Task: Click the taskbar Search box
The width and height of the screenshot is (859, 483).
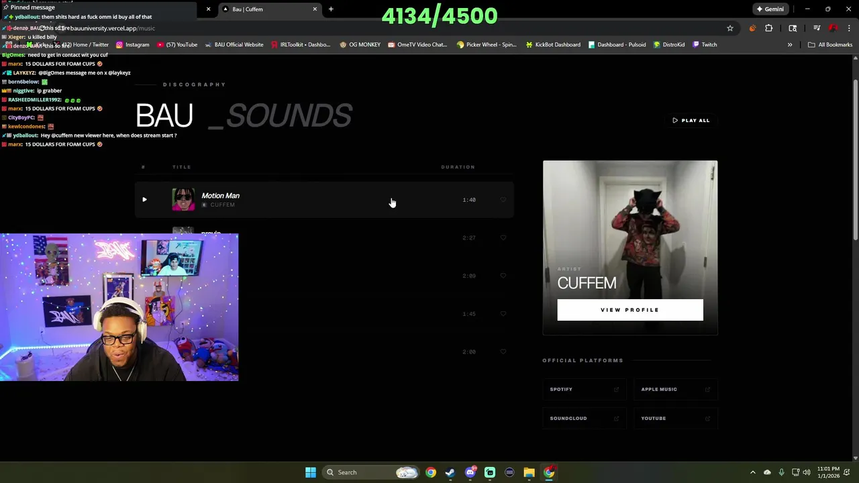Action: (x=371, y=472)
